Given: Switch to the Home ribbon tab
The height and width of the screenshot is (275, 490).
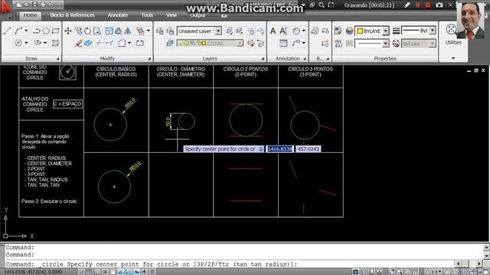Looking at the screenshot, I should pyautogui.click(x=31, y=15).
